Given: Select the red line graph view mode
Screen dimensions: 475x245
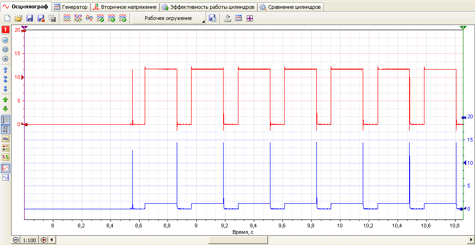Looking at the screenshot, I should pos(6,168).
